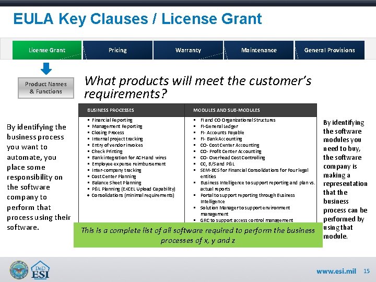376x282 pixels.
Task: Click CO- Cost Center Accounting
Action: pos(230,145)
